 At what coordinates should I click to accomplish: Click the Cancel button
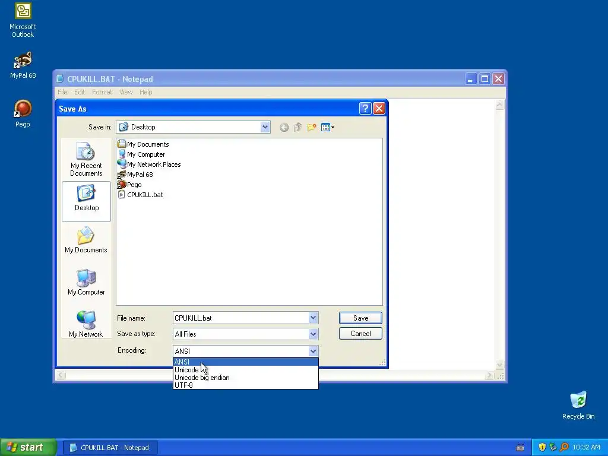(x=360, y=334)
